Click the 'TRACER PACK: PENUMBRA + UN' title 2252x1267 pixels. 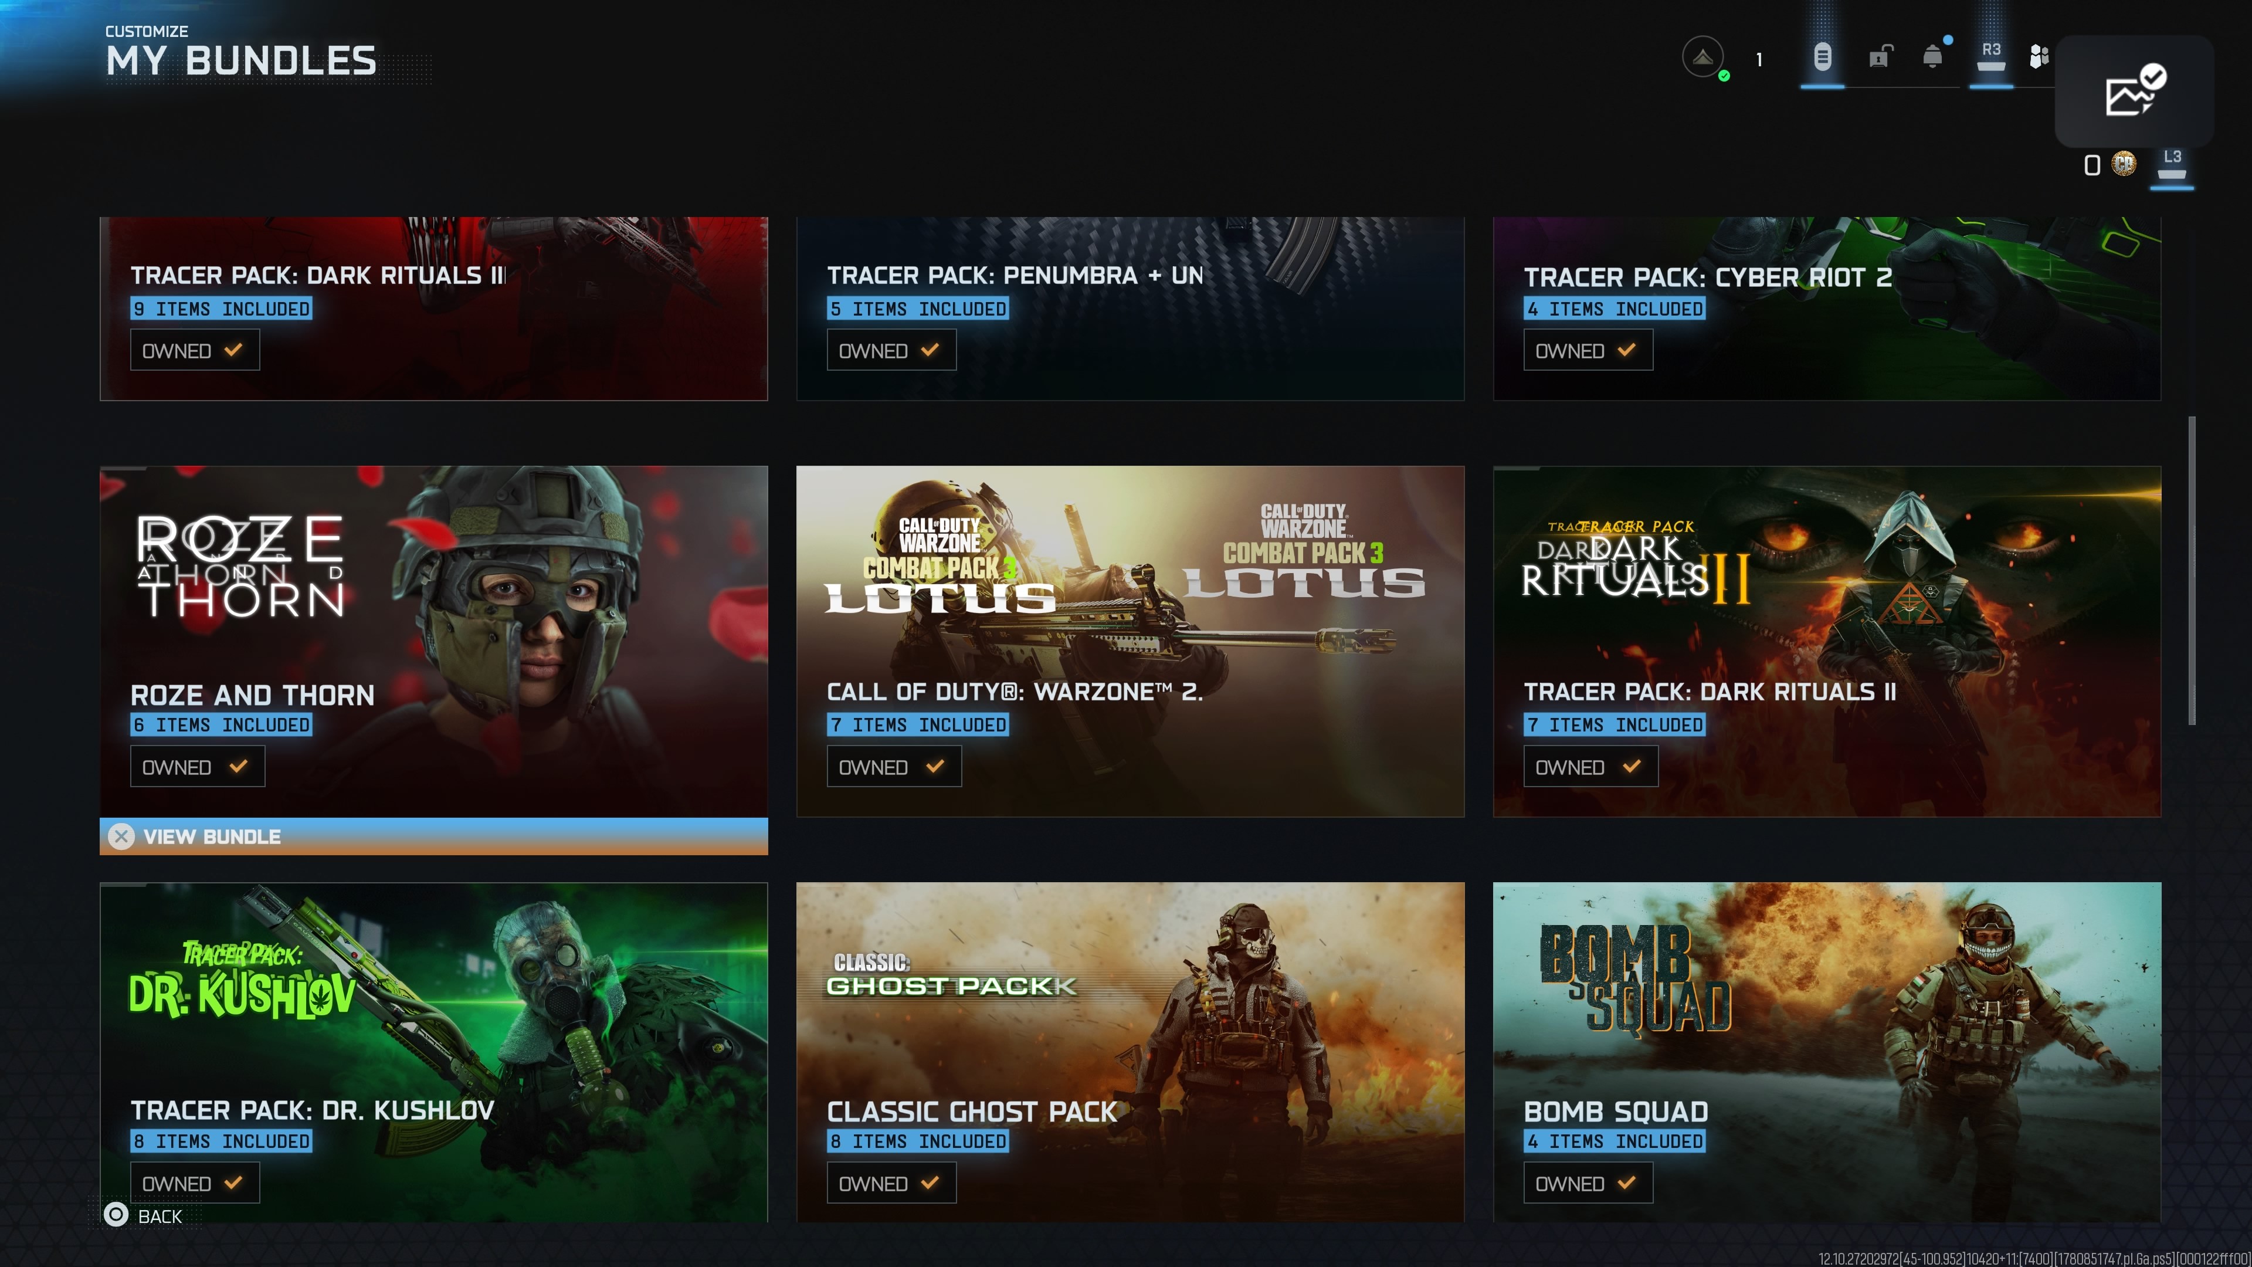click(1015, 276)
